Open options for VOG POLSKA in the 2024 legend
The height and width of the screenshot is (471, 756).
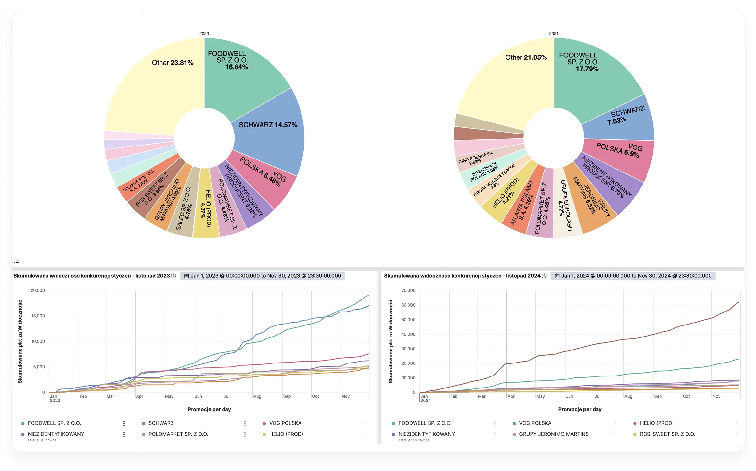(615, 423)
